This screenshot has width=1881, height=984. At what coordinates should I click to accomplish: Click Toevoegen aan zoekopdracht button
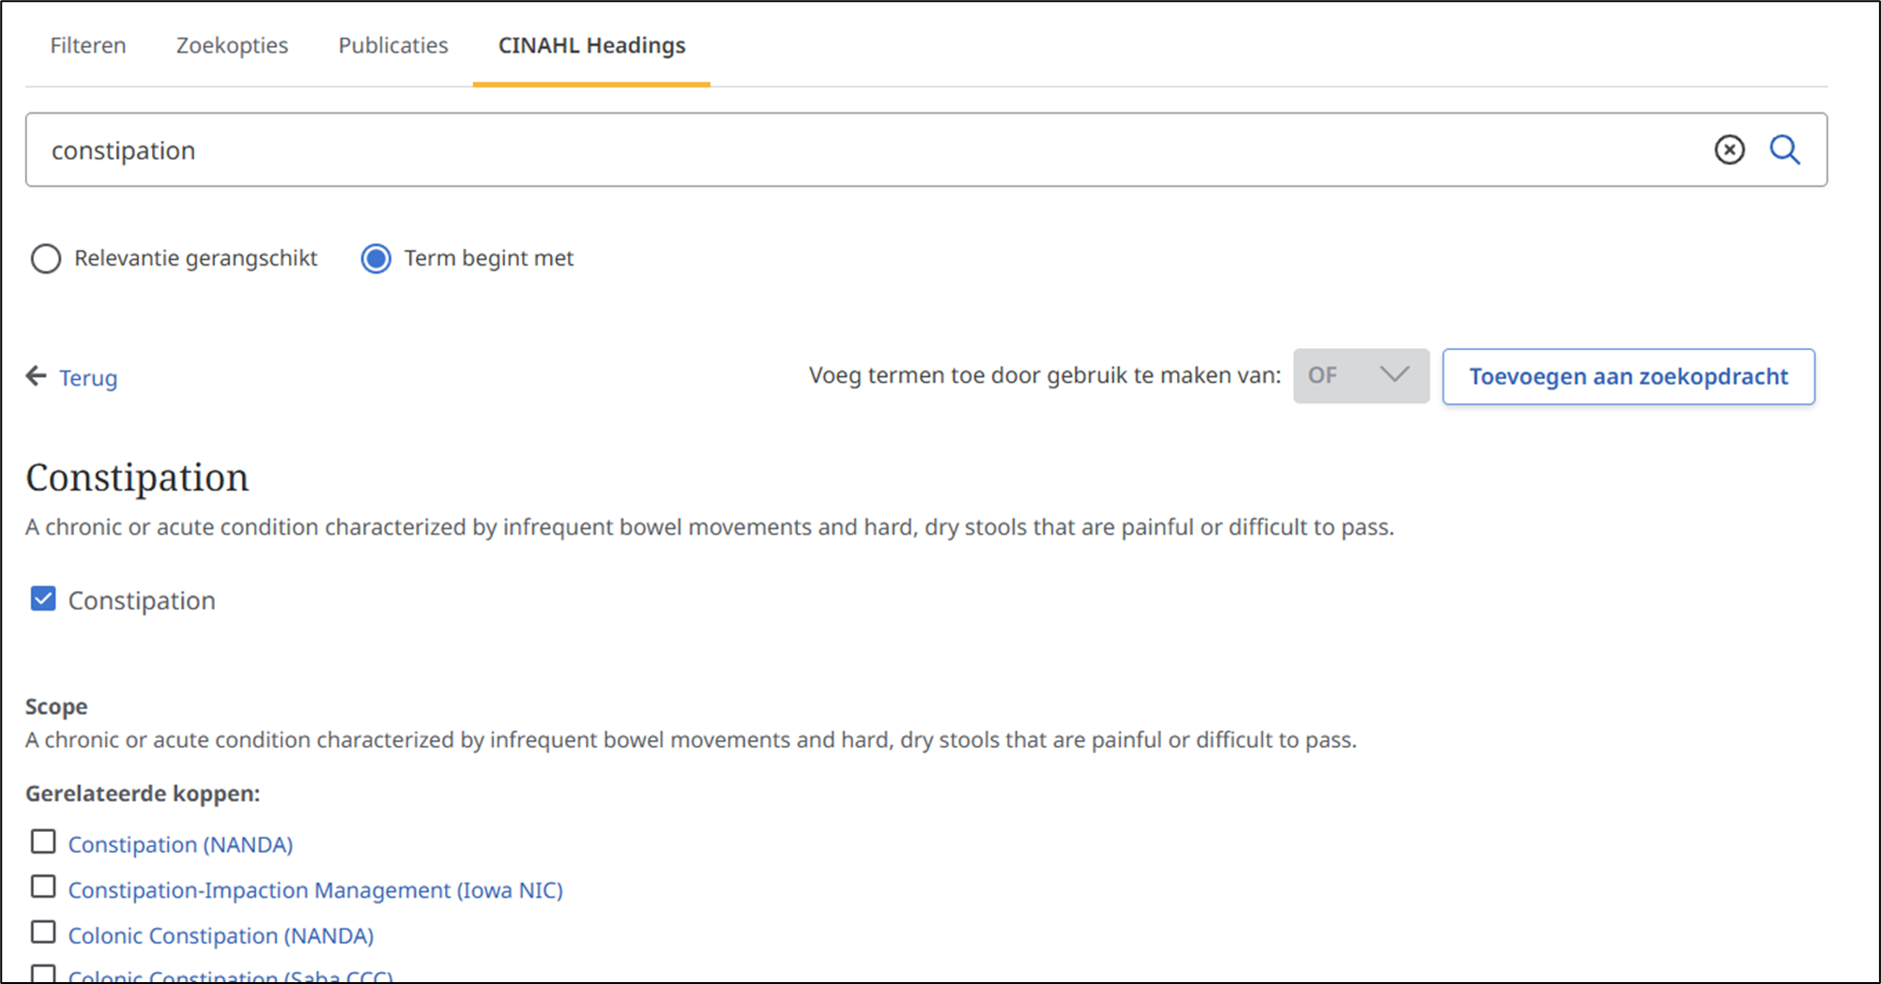(x=1629, y=376)
